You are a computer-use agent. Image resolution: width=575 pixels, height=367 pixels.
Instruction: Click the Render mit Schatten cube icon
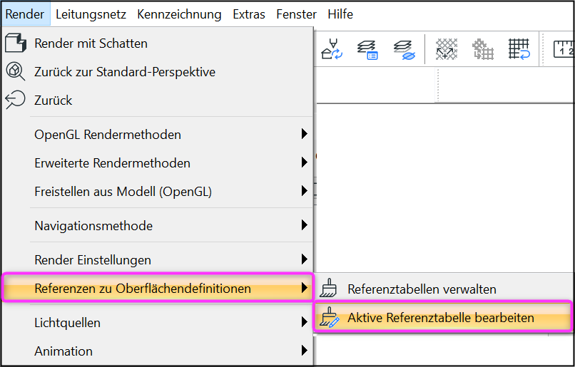16,43
